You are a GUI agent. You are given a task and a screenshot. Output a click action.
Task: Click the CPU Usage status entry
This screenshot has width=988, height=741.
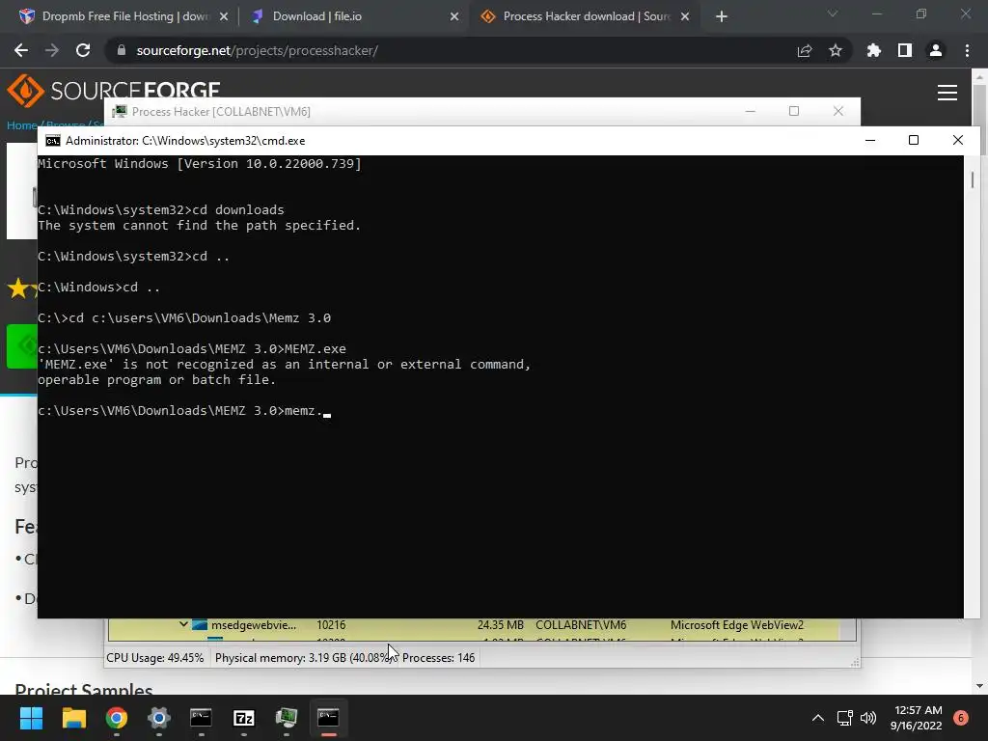pos(155,658)
